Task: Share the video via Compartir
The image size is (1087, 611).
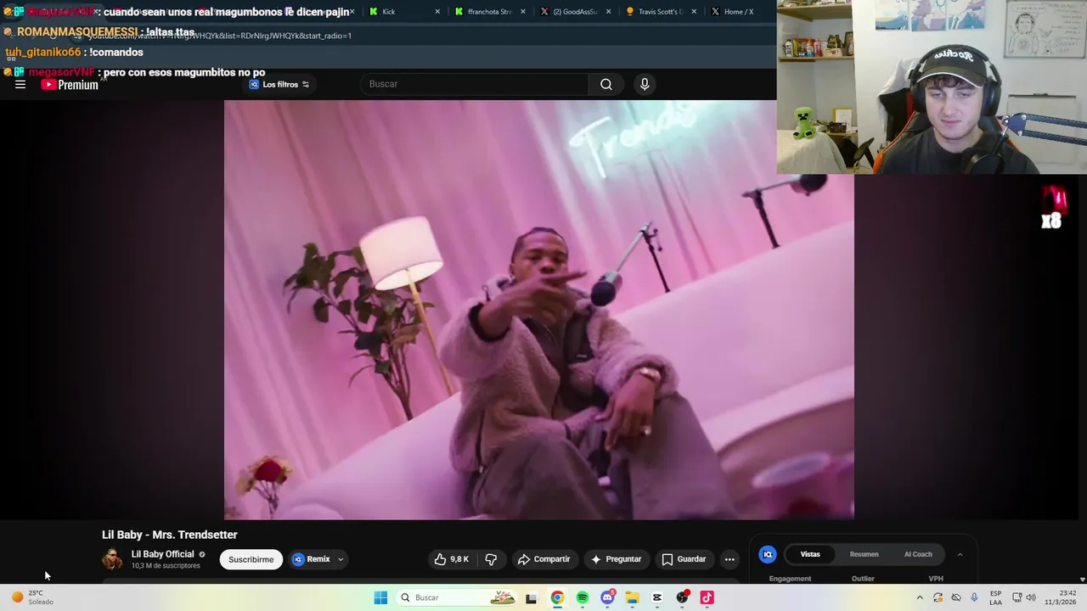Action: 544,559
